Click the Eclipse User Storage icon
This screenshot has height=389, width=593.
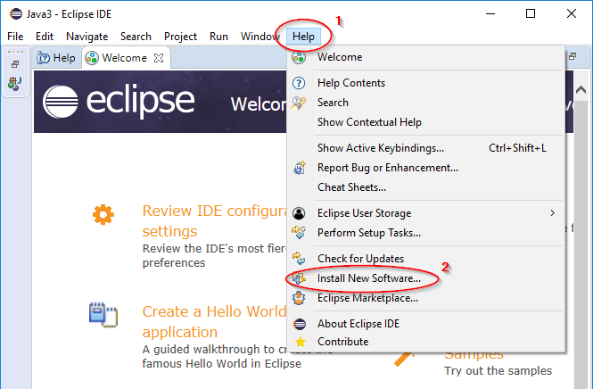(300, 213)
